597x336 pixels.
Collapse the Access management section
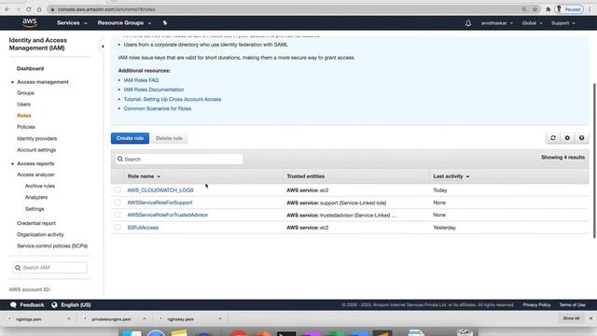(x=12, y=82)
